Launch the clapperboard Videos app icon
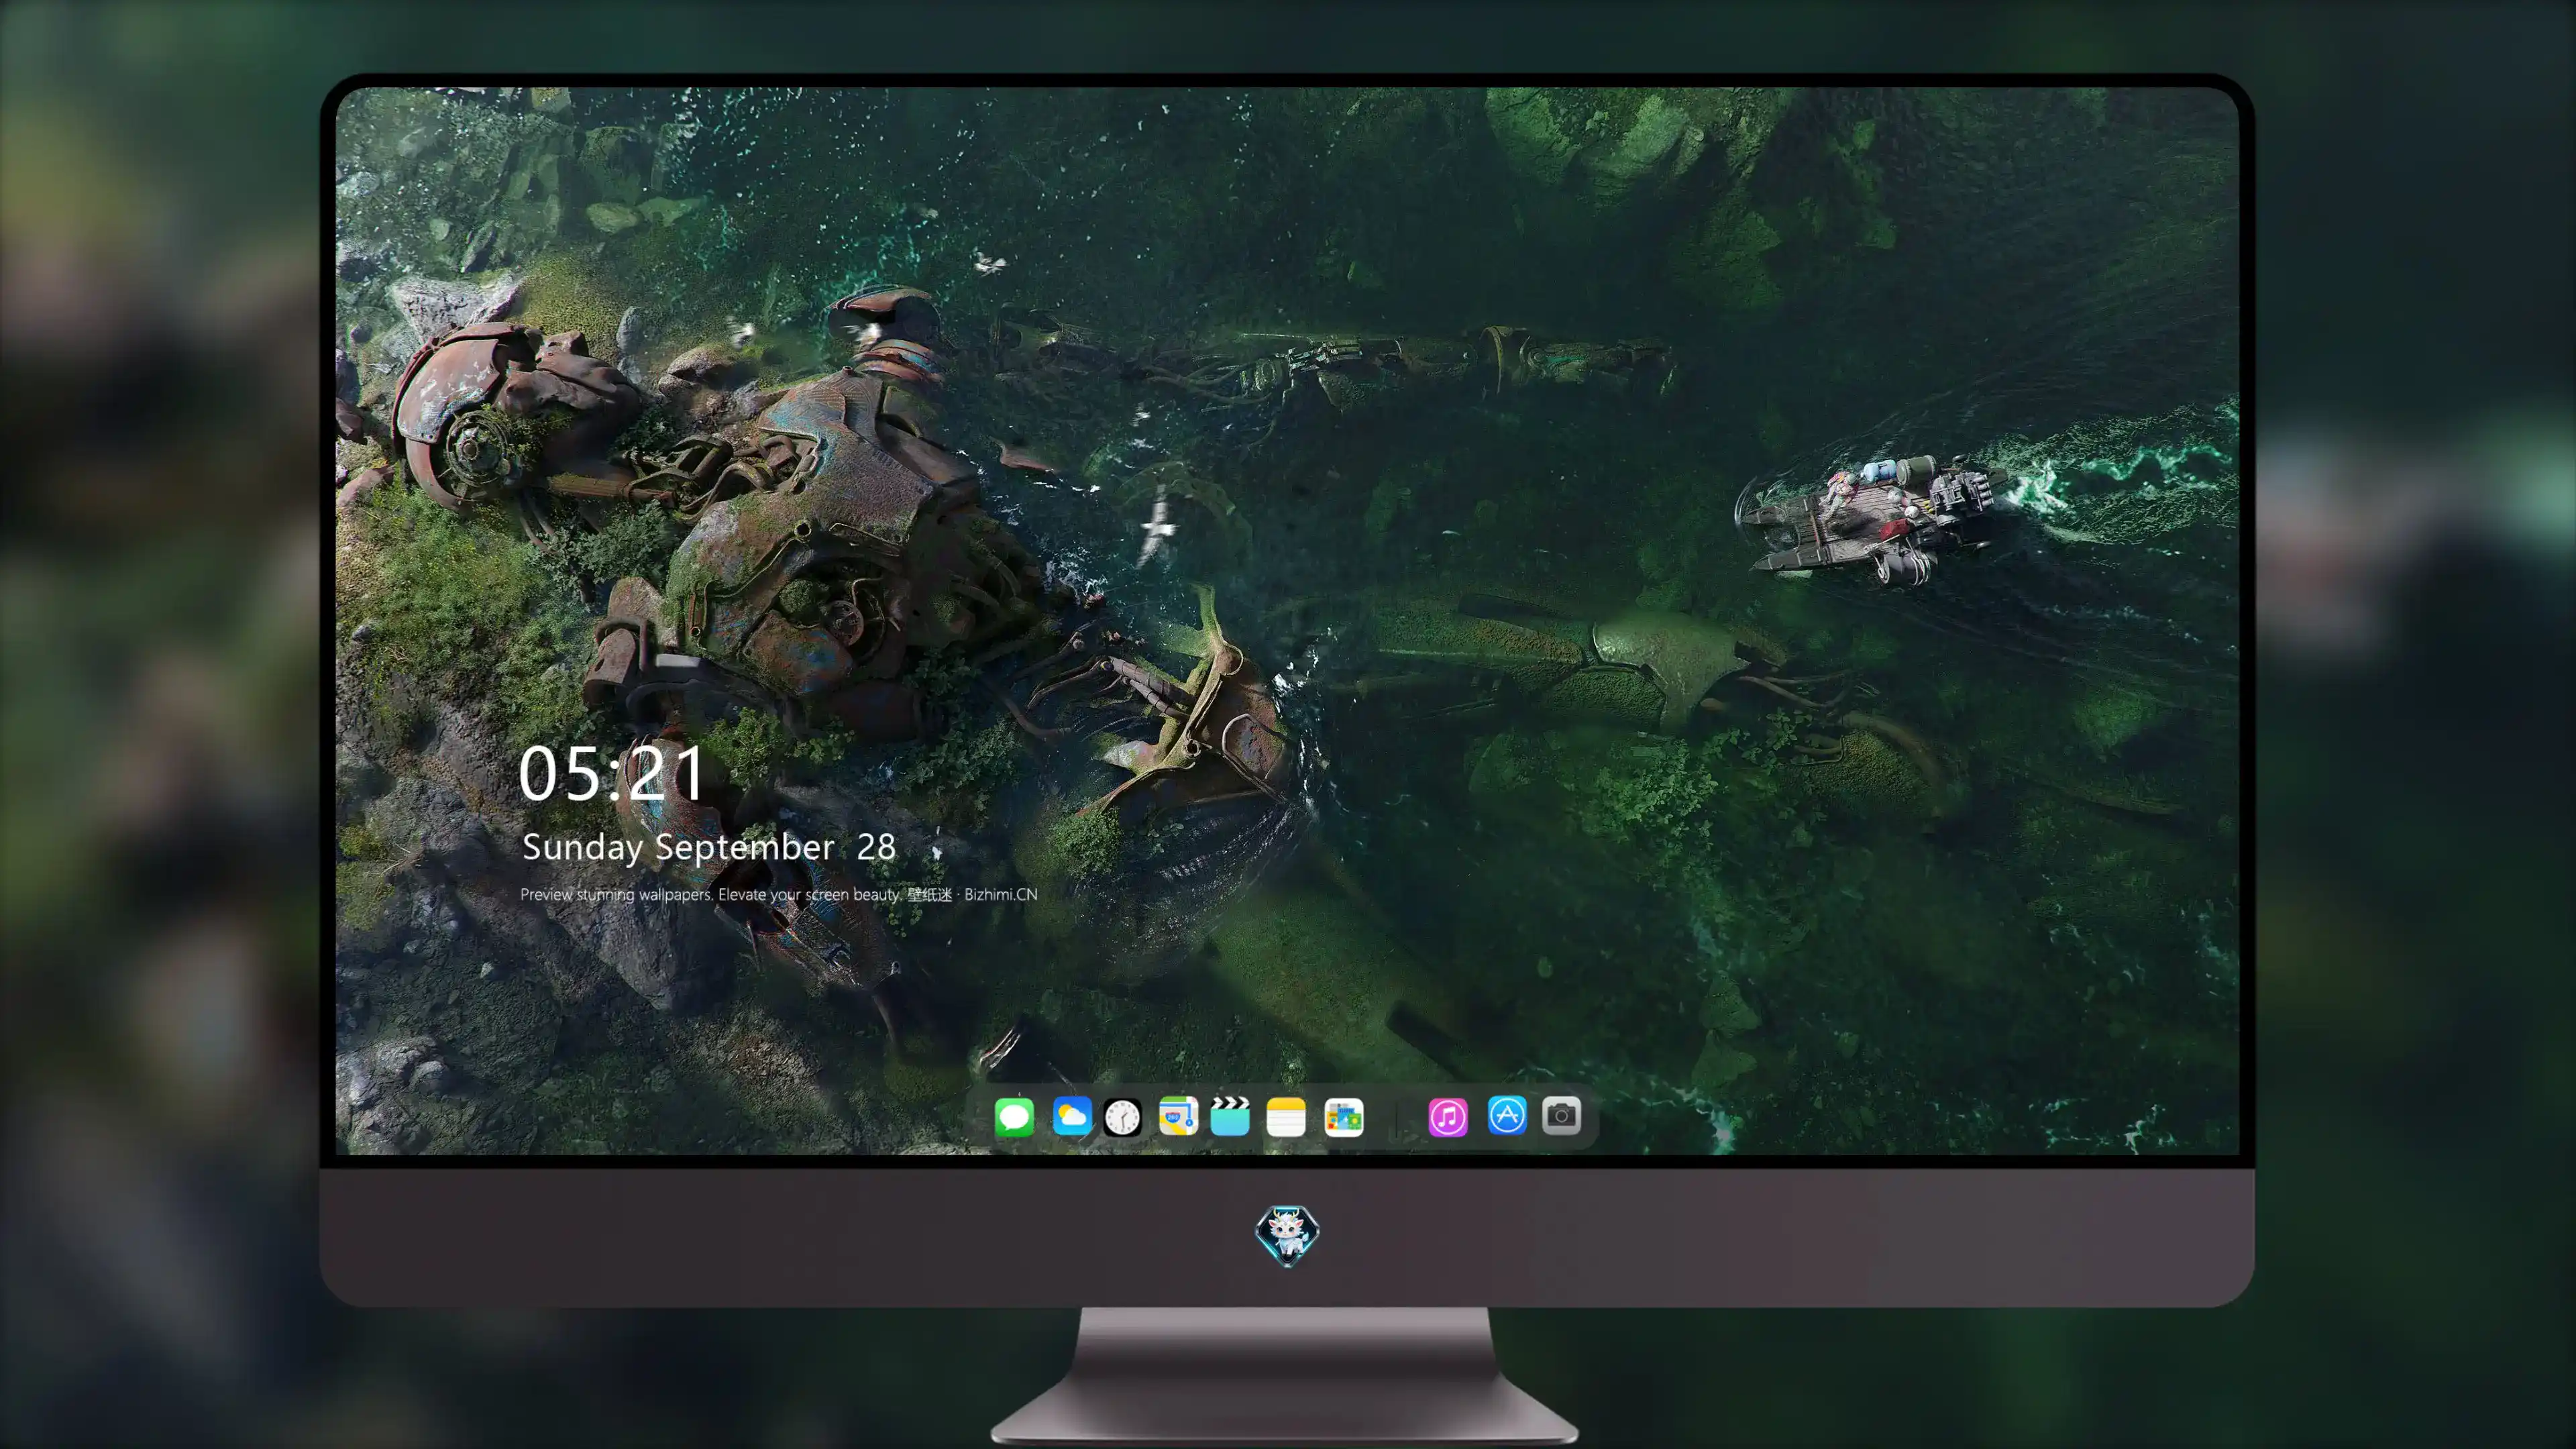 1230,1116
